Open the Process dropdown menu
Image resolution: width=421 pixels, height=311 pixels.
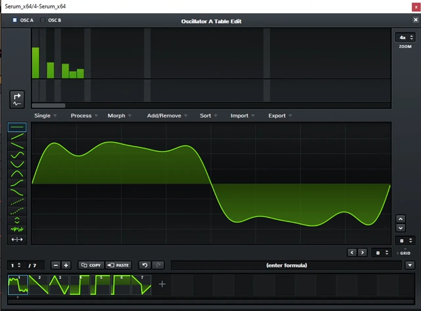pyautogui.click(x=84, y=116)
